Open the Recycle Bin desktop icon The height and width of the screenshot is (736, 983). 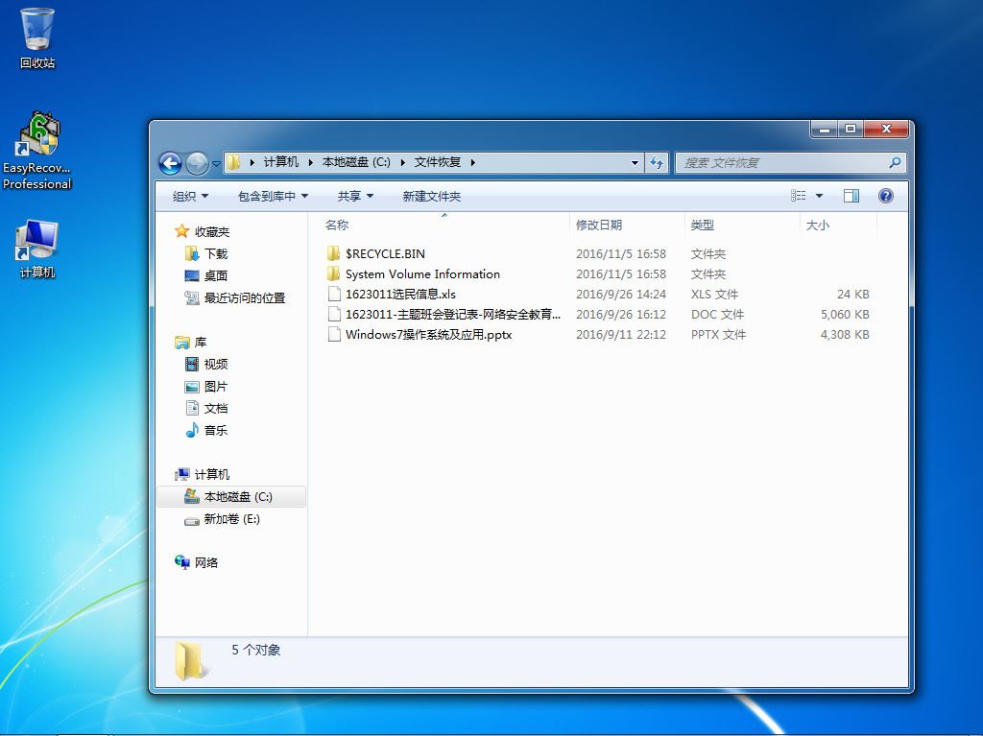pos(37,37)
